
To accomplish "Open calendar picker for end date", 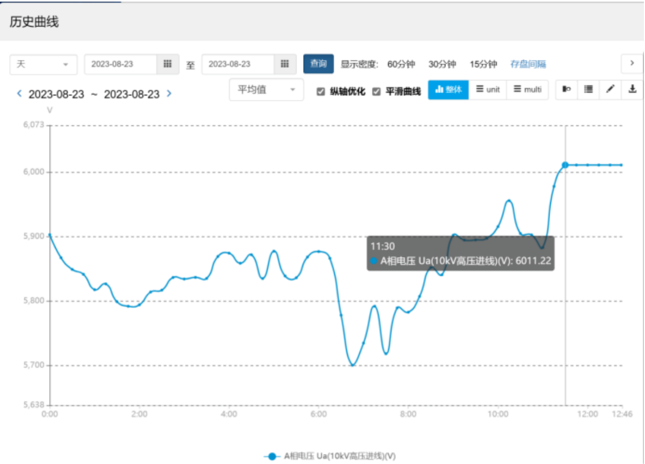I will pyautogui.click(x=285, y=64).
